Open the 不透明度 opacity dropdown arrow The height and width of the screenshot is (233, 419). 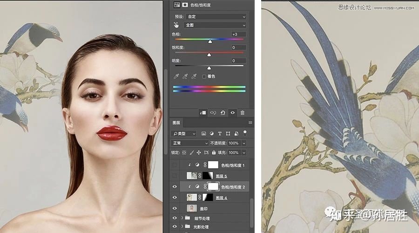pyautogui.click(x=244, y=143)
